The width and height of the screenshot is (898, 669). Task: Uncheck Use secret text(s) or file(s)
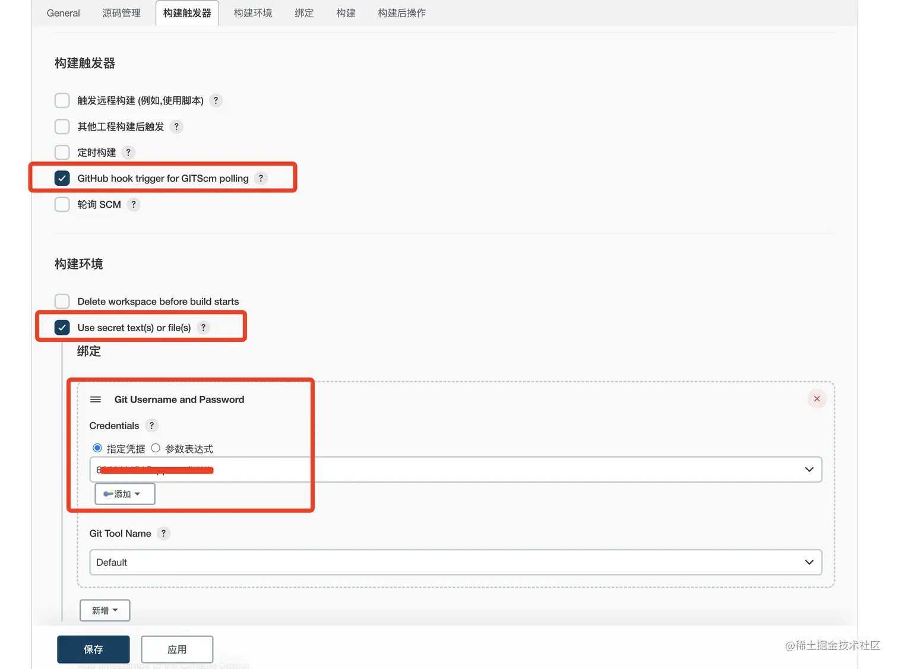coord(62,328)
